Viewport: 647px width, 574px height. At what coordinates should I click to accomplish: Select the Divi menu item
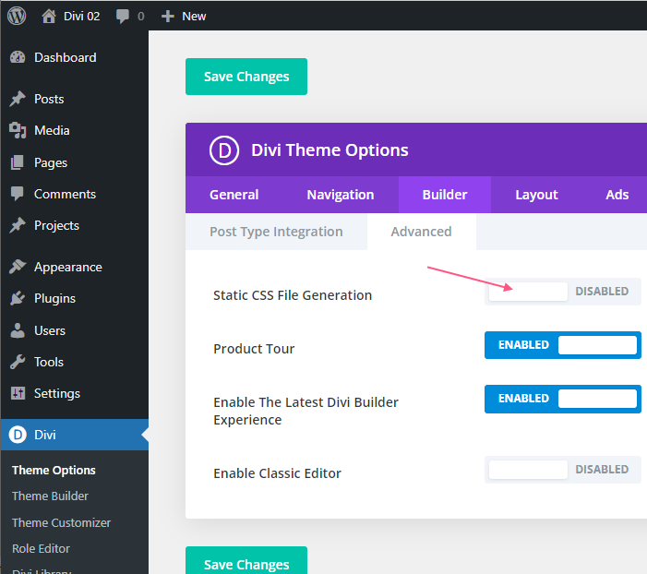pyautogui.click(x=74, y=435)
